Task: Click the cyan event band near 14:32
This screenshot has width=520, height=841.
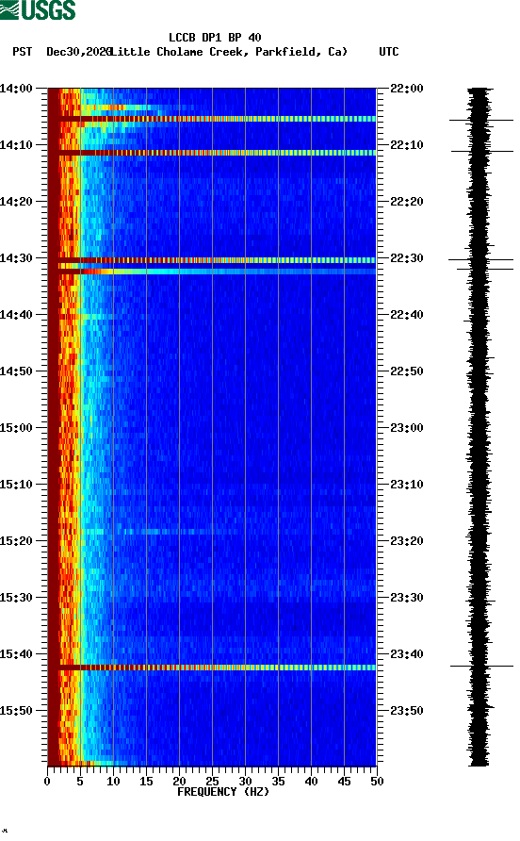Action: (x=212, y=272)
